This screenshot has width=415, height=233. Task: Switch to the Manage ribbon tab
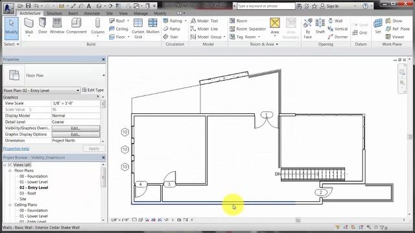[x=141, y=13]
